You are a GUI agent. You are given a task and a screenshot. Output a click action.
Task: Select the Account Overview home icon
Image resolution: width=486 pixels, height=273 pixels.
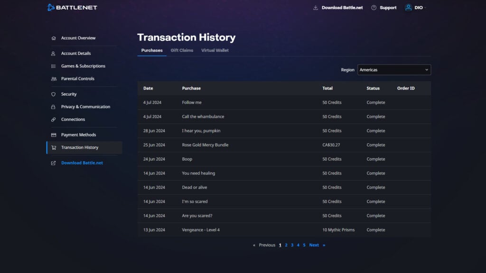click(x=53, y=37)
